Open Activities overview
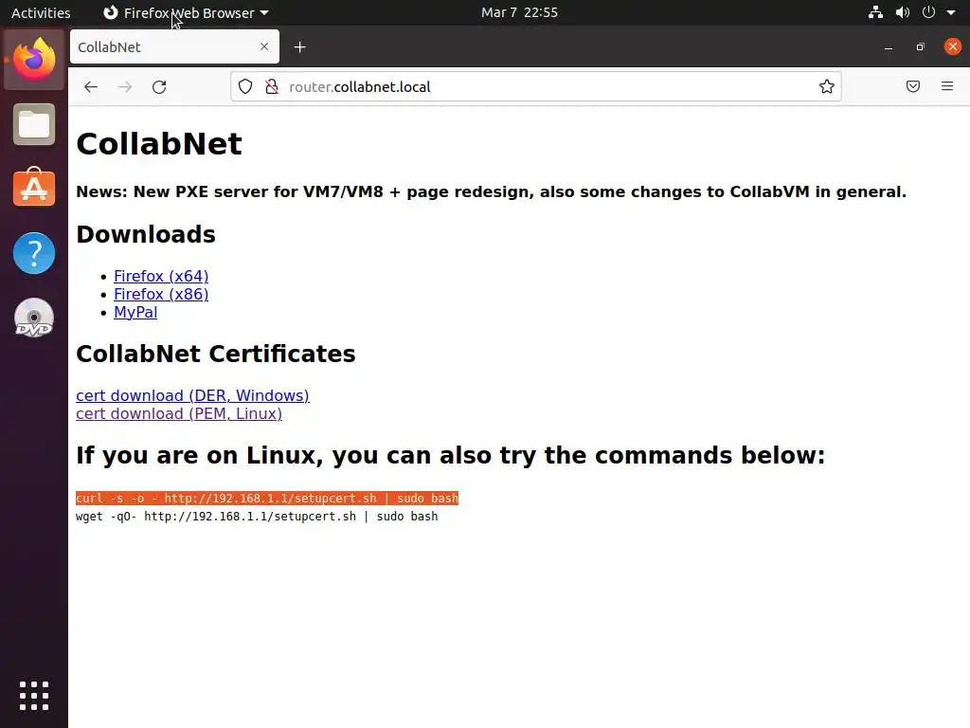 [x=41, y=12]
